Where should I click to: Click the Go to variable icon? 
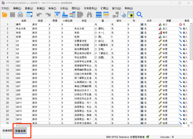[x=65, y=14]
